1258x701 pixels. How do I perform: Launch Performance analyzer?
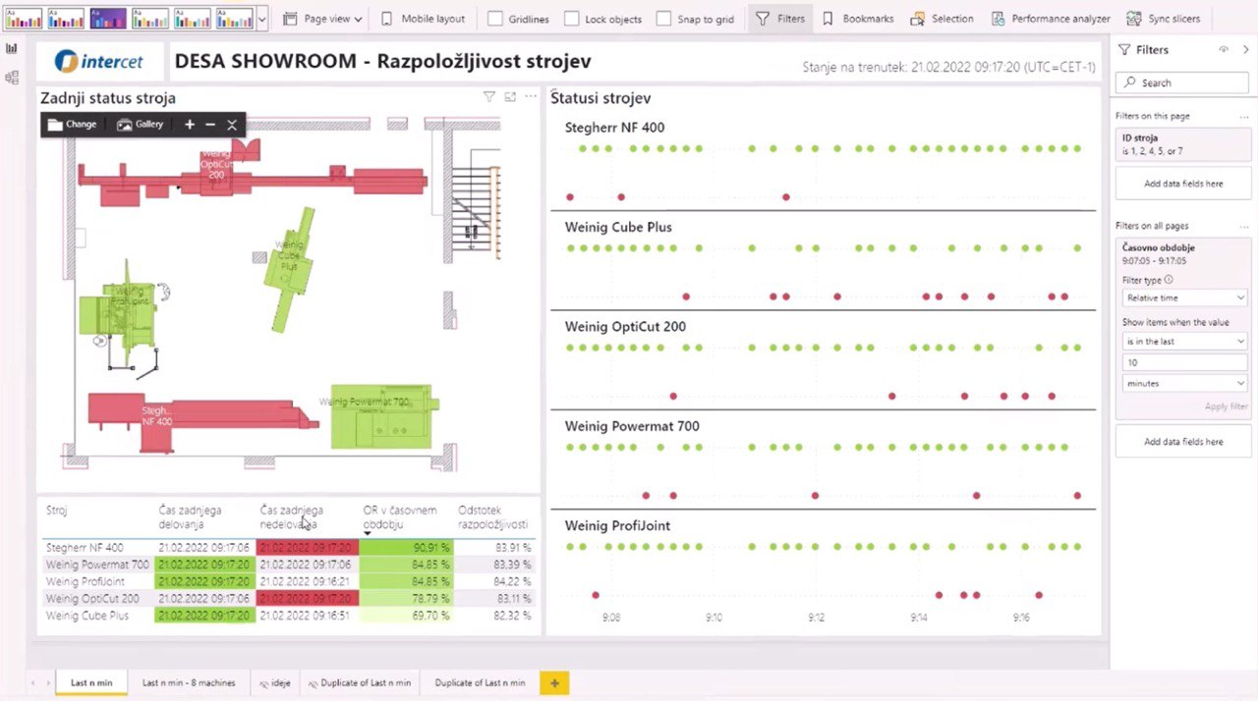[x=1051, y=19]
